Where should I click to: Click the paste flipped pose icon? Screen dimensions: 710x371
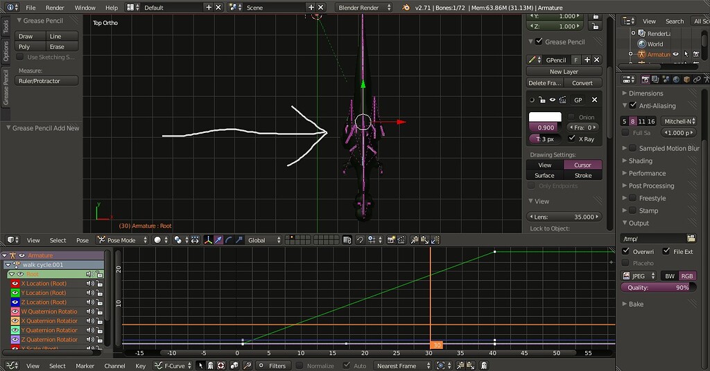coord(435,240)
